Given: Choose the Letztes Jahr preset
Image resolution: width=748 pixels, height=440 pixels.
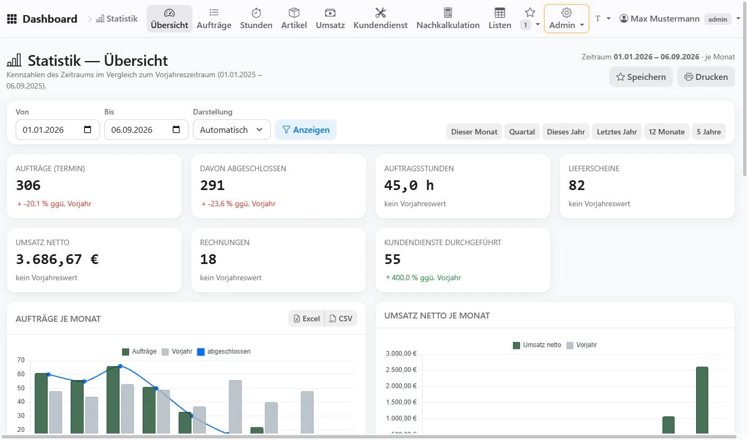Looking at the screenshot, I should click(617, 132).
